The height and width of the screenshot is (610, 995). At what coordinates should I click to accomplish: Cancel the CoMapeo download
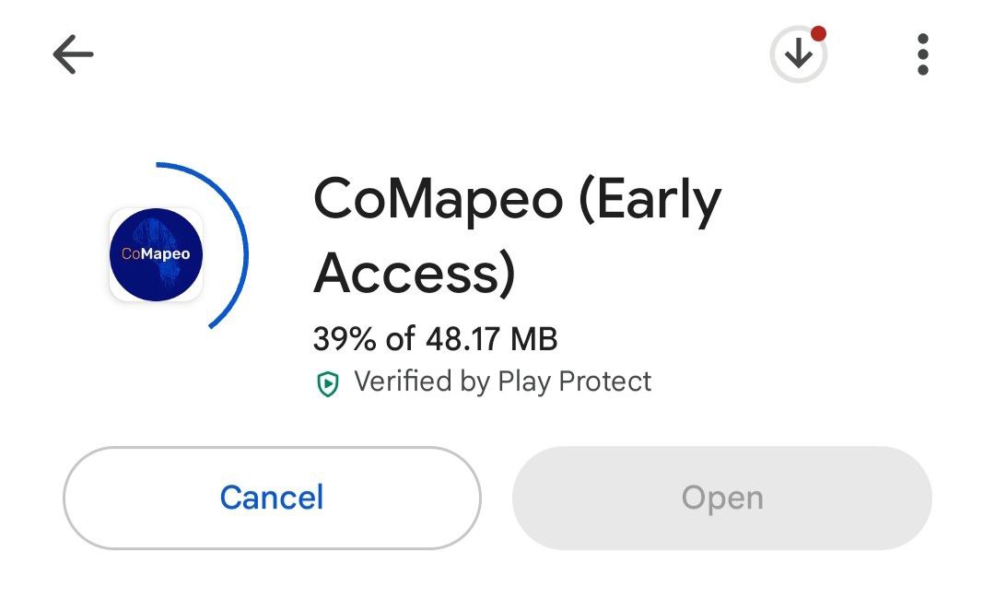click(x=272, y=498)
